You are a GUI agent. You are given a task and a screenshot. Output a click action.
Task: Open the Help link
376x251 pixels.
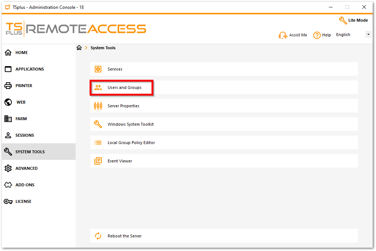click(x=322, y=35)
